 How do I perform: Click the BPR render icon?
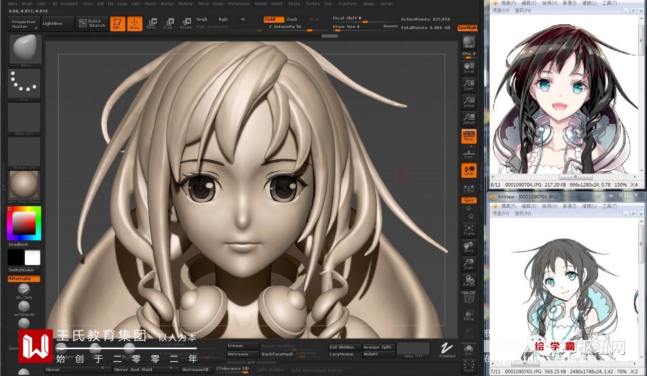tap(469, 42)
